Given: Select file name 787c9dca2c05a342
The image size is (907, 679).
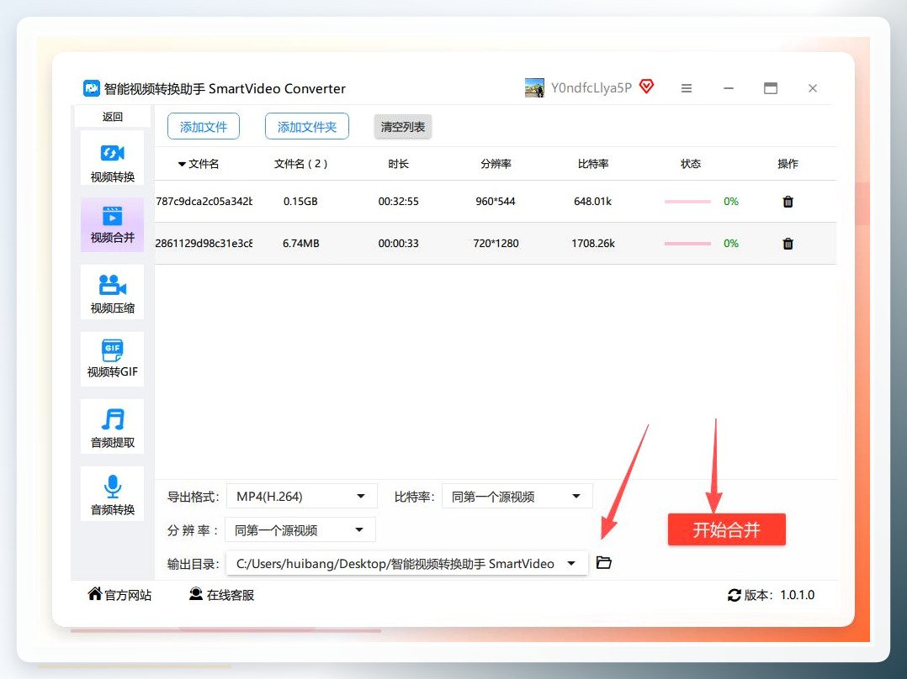Looking at the screenshot, I should point(204,201).
